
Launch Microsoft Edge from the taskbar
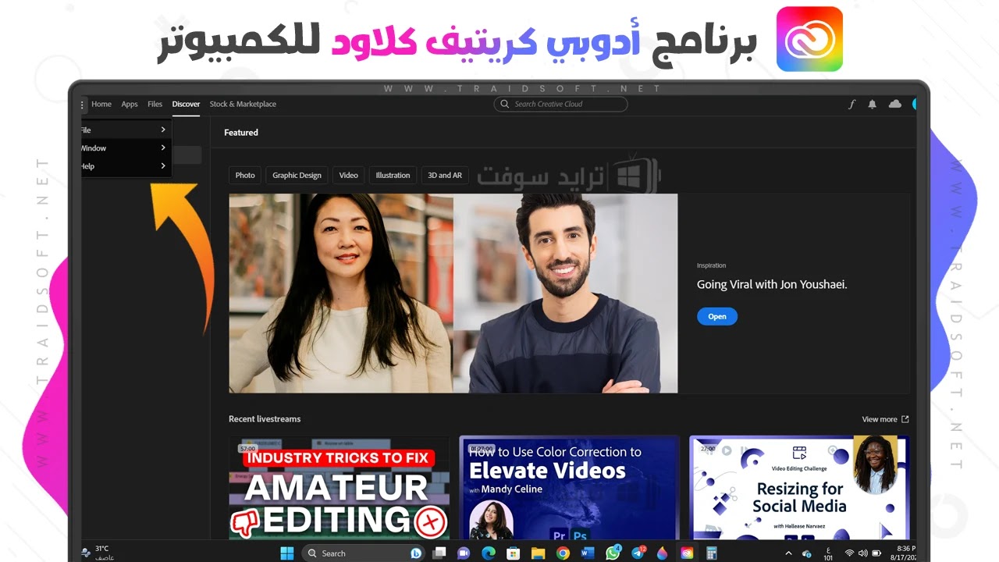tap(489, 553)
